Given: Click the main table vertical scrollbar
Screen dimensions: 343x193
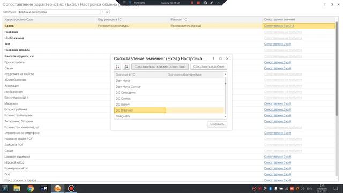Looking at the screenshot, I should point(337,68).
